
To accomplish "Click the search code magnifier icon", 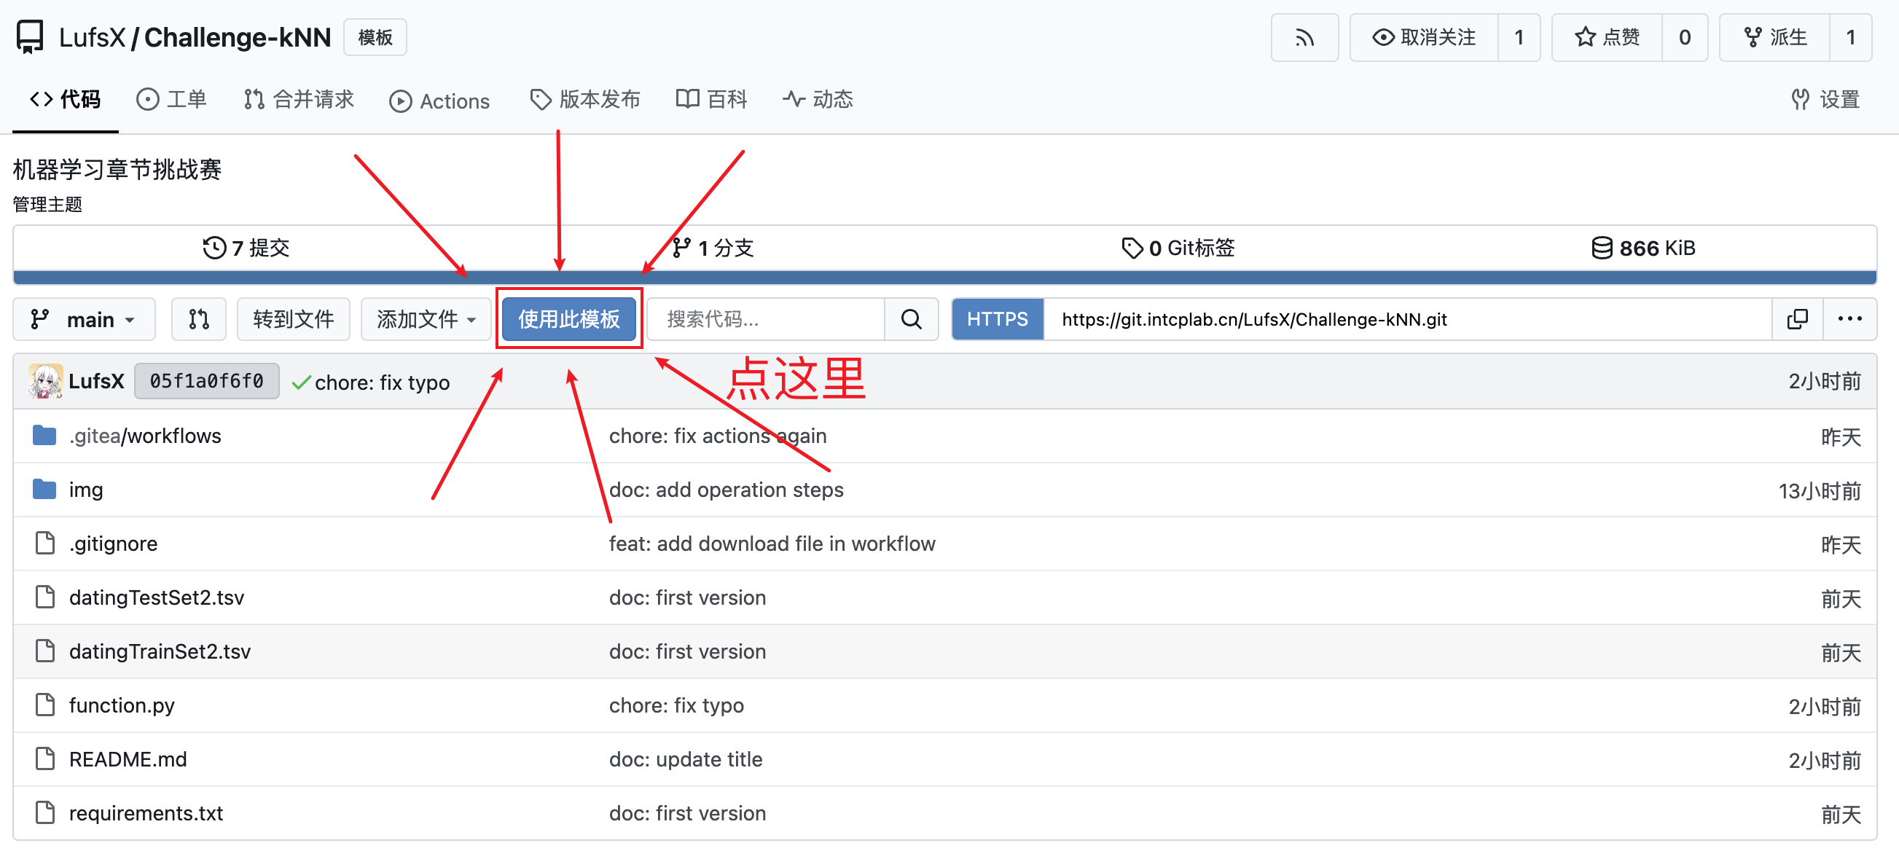I will (x=911, y=319).
